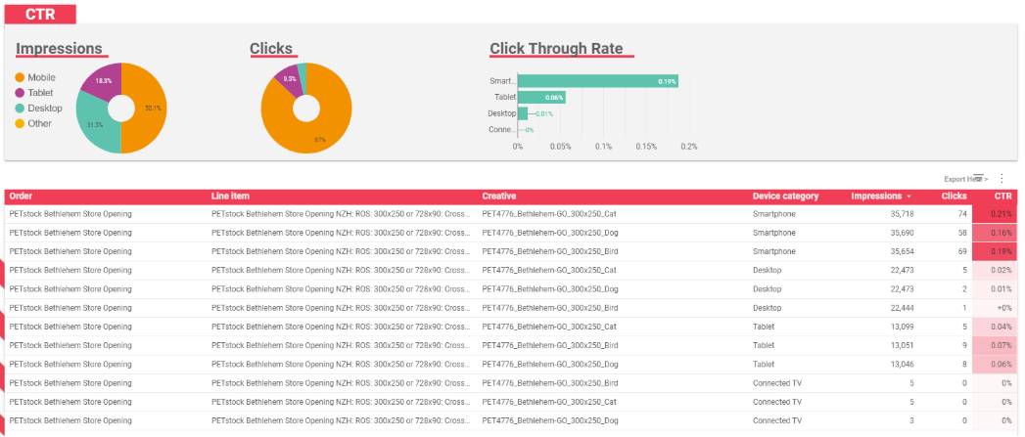Sort table by the Line item header
The height and width of the screenshot is (437, 1025).
[x=230, y=196]
